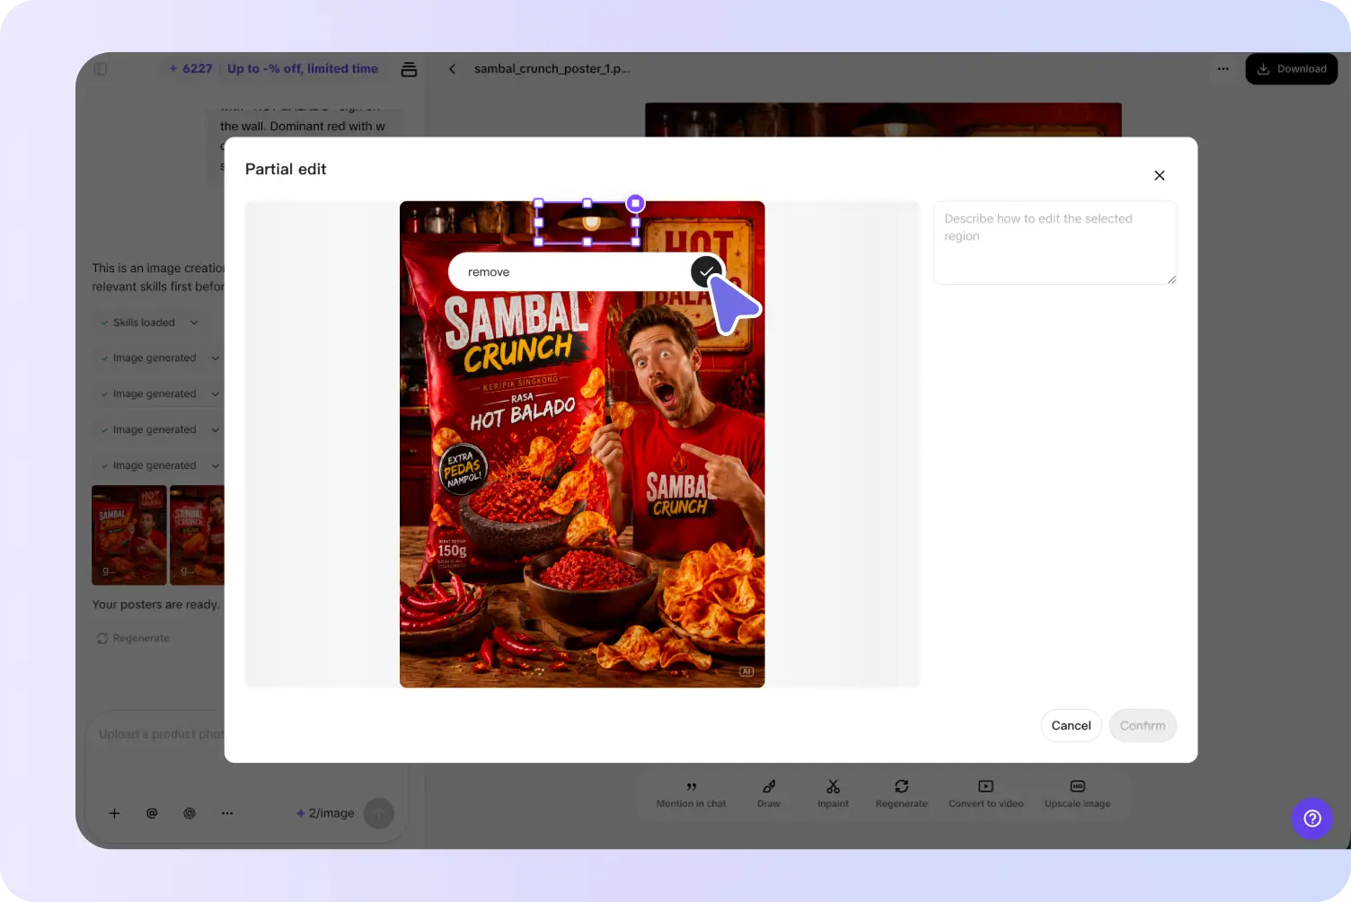1351x902 pixels.
Task: Click the purple circular handle on the selection box
Action: tap(635, 203)
